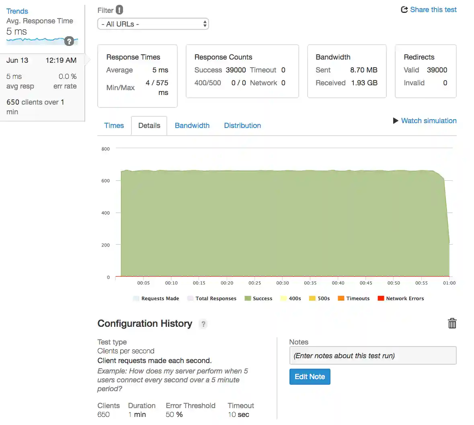This screenshot has height=425, width=474.
Task: Click the notes text field
Action: [x=373, y=356]
